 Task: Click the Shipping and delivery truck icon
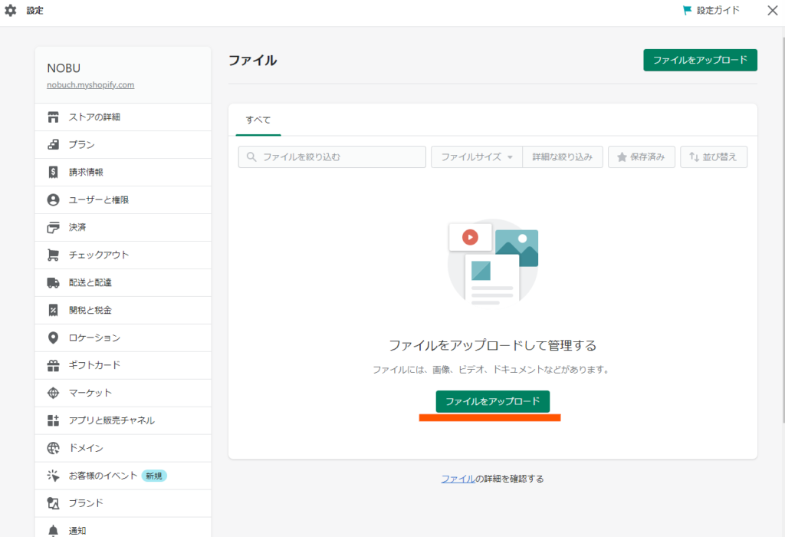coord(53,283)
